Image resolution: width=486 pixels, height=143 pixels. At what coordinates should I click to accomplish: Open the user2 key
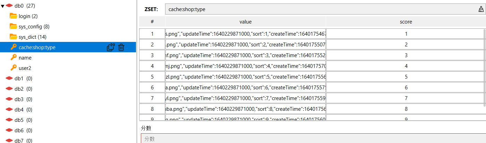tap(25, 68)
